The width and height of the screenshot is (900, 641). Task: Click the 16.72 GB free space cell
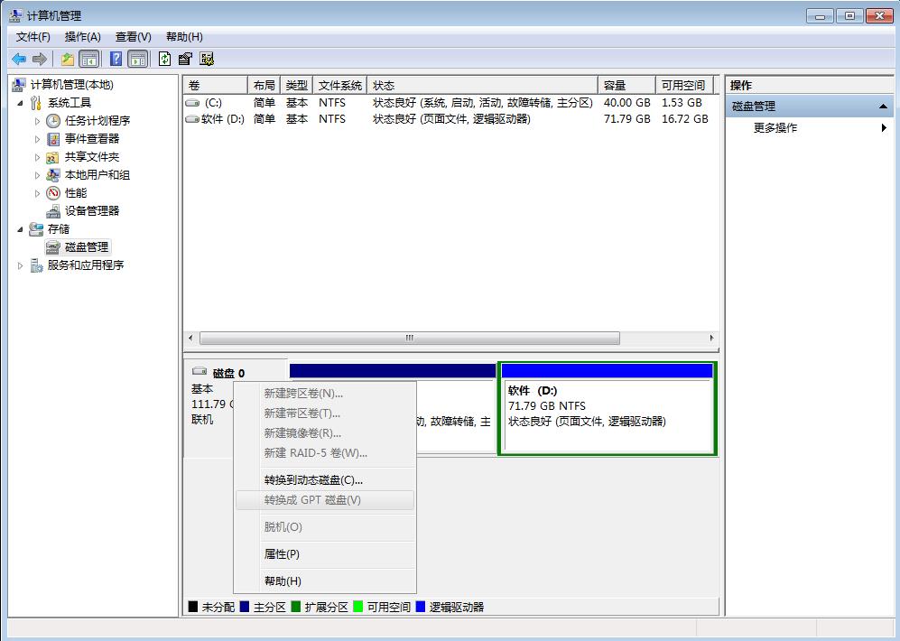[x=685, y=119]
